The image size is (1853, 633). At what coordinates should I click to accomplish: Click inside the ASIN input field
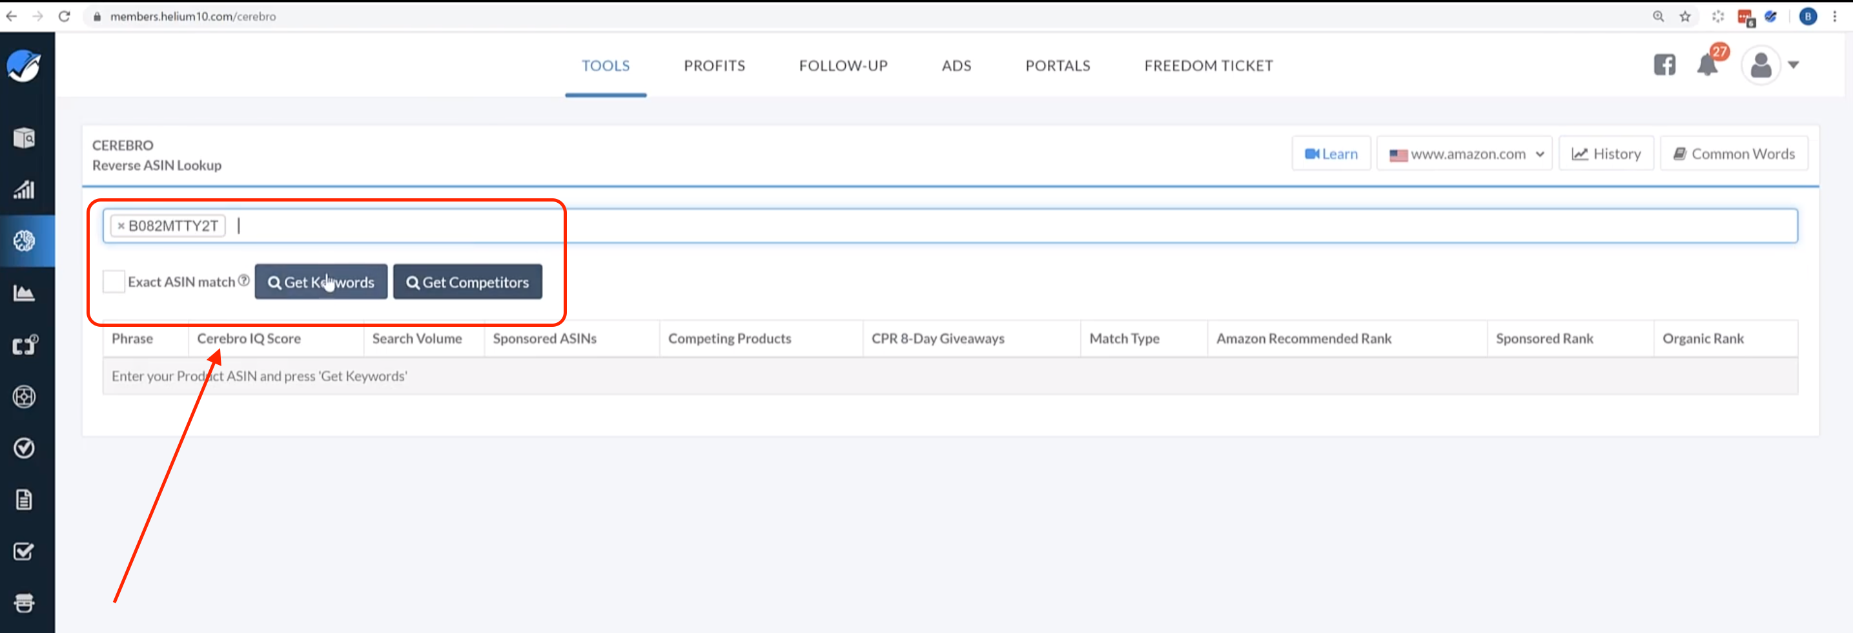950,226
